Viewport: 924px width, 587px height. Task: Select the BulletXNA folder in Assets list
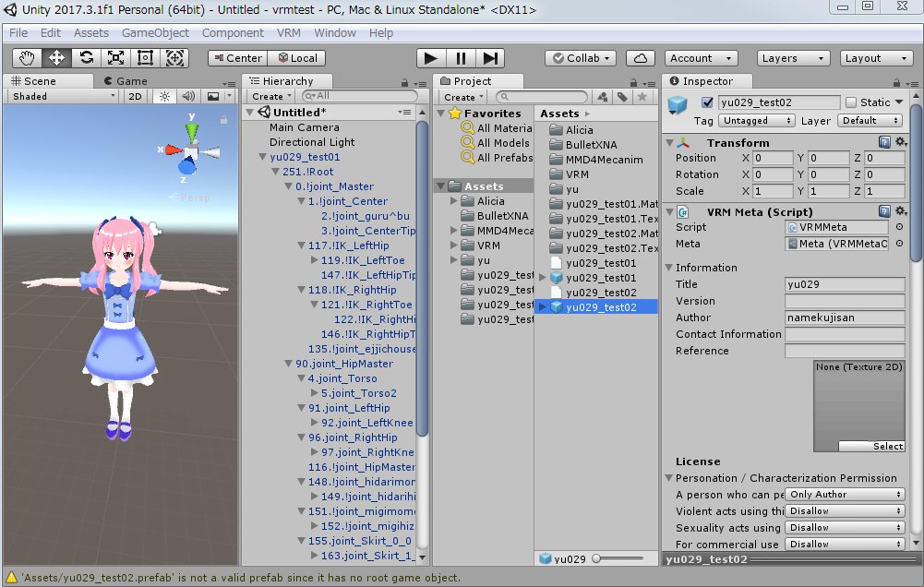tap(591, 145)
